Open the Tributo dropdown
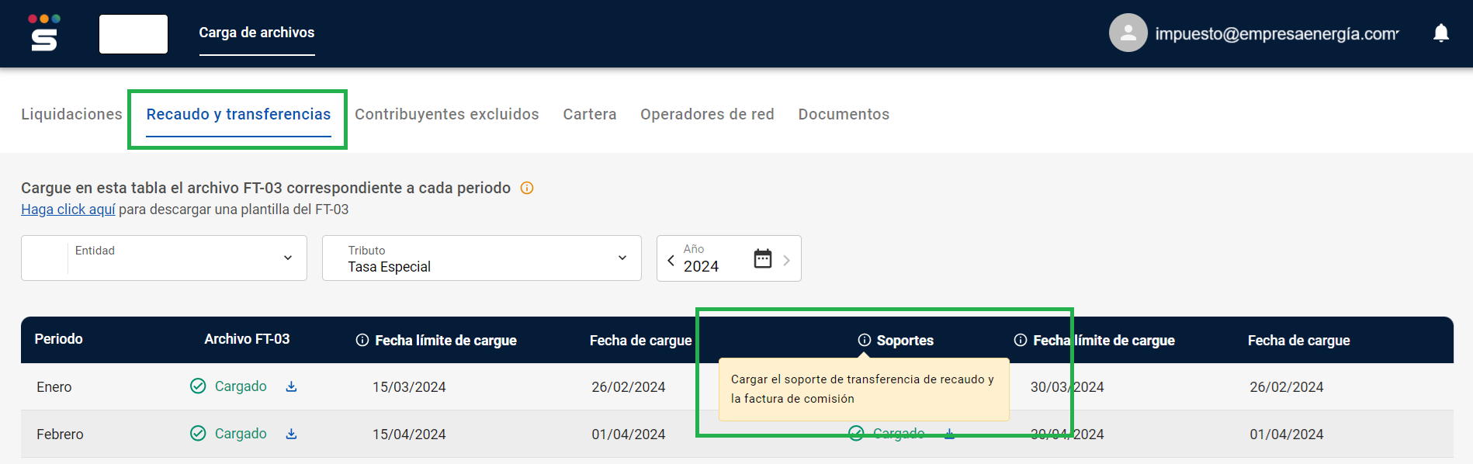 622,258
